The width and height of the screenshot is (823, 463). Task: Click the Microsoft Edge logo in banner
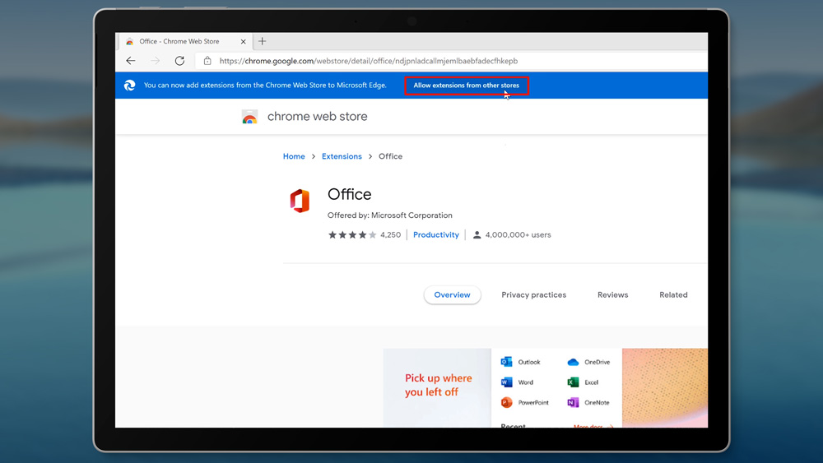click(130, 85)
